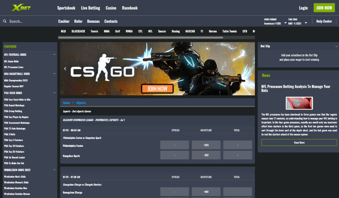Bet Philadelphia Fusion moneyline +205
Screen dimensions: 339x198
click(206, 145)
